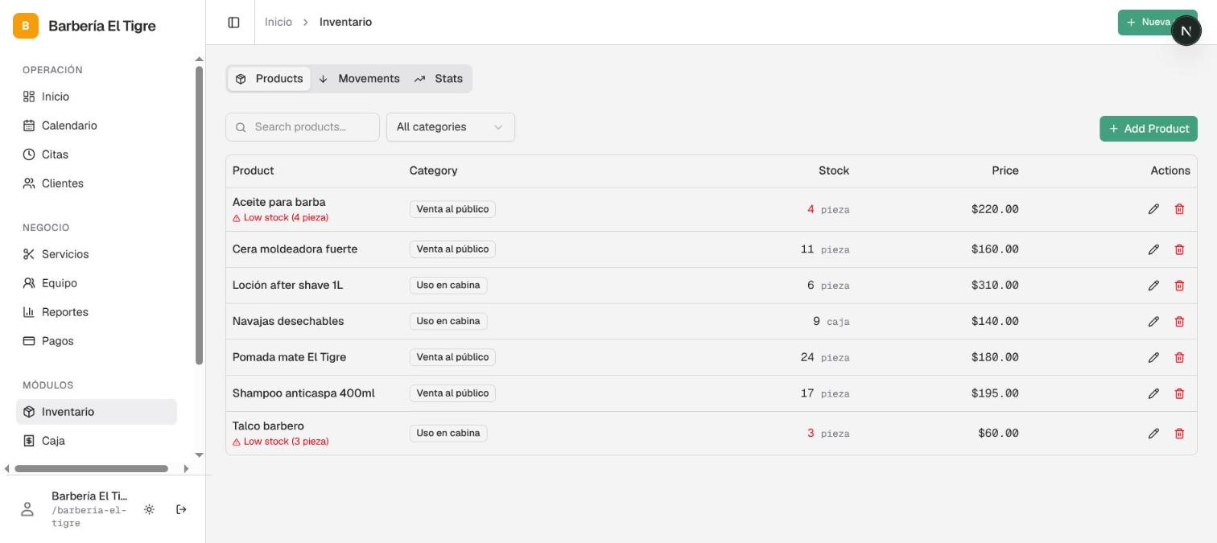Open the Caja module
The height and width of the screenshot is (543, 1217).
[97, 441]
